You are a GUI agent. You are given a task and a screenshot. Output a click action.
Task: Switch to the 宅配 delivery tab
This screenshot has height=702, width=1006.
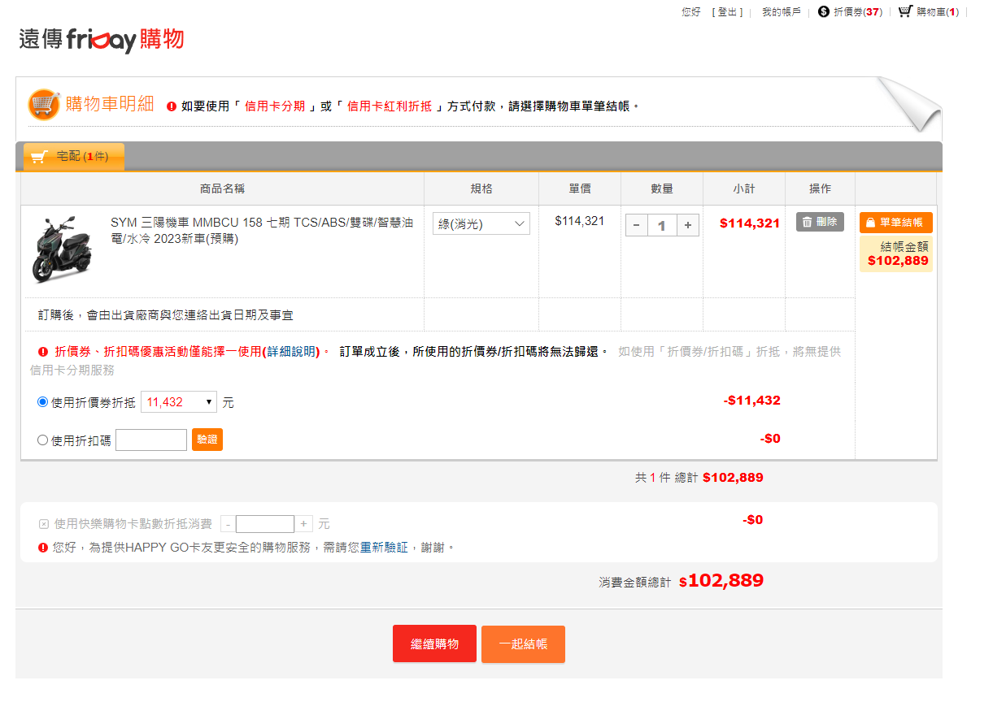(74, 157)
